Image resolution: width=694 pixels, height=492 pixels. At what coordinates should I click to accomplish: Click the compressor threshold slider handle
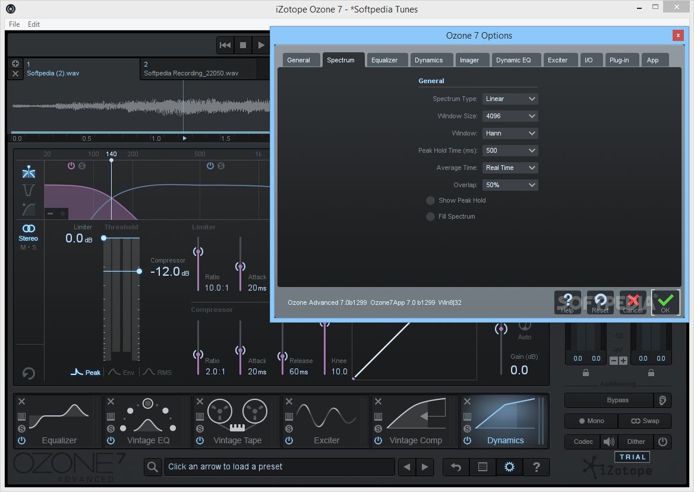[140, 271]
